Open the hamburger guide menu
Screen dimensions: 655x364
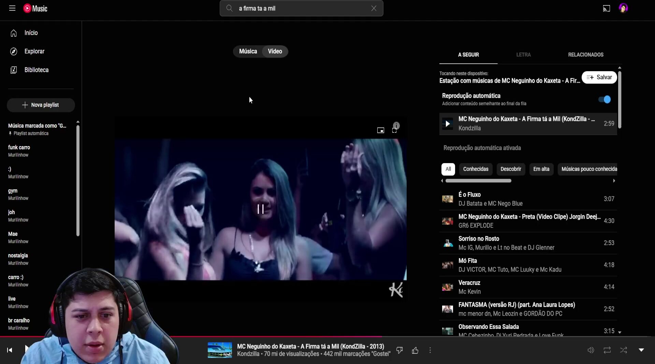coord(12,8)
